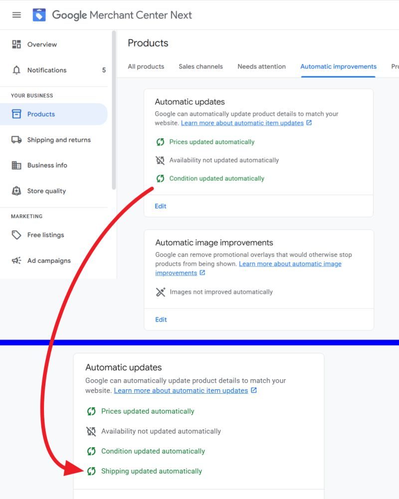Click the Notifications bell icon
This screenshot has height=499, width=399.
point(16,70)
